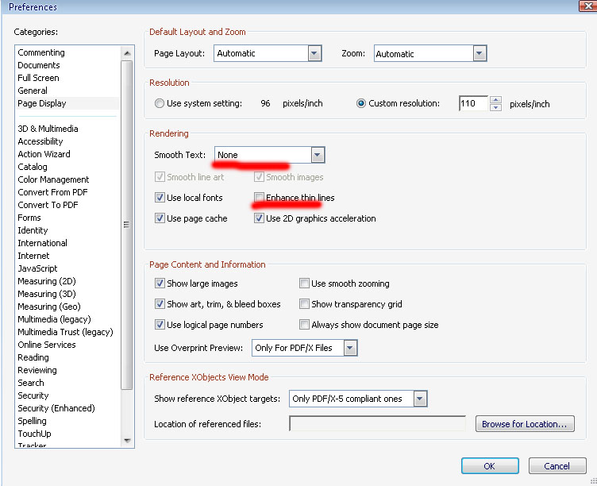The width and height of the screenshot is (597, 486).
Task: Close the Preferences dialog with X
Action: click(587, 6)
